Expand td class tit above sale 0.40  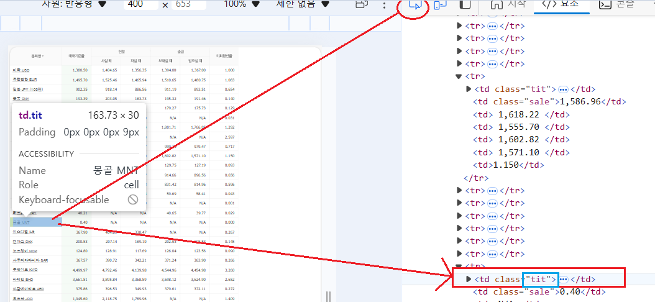point(469,279)
